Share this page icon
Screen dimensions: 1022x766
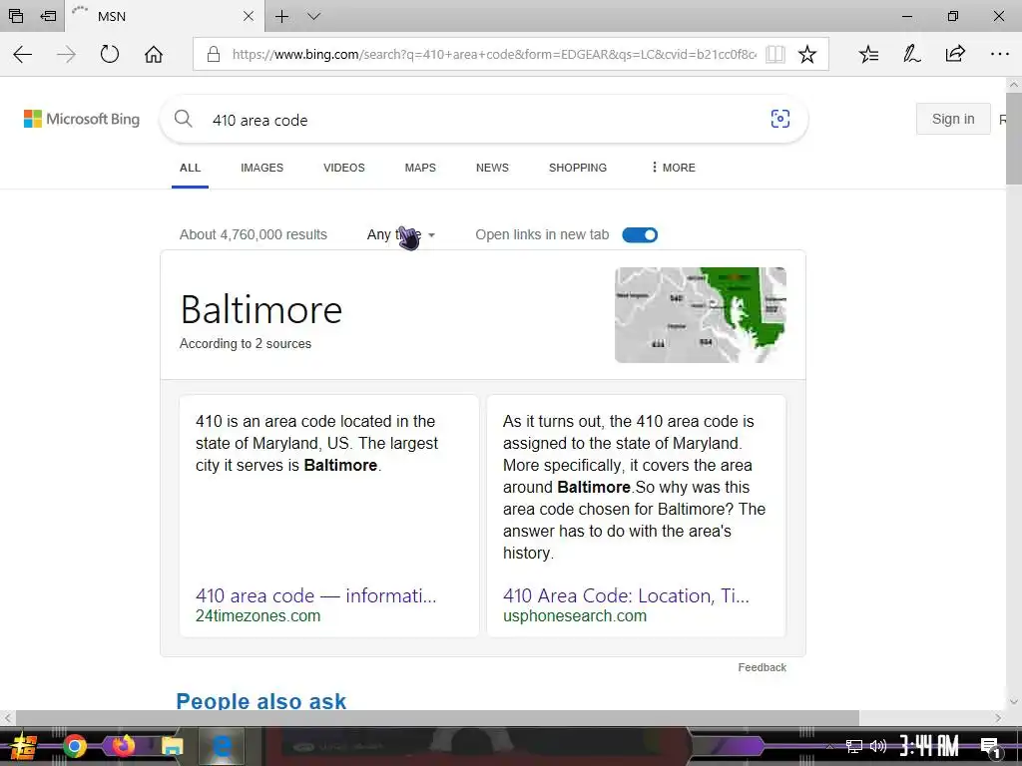tap(955, 54)
